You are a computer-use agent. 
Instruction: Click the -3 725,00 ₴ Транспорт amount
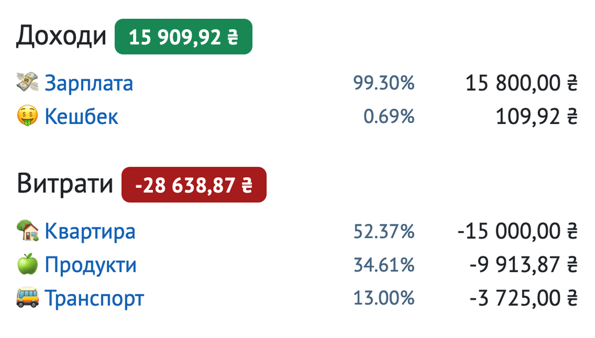pyautogui.click(x=523, y=298)
